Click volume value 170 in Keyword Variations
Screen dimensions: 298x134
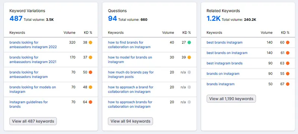pyautogui.click(x=72, y=57)
